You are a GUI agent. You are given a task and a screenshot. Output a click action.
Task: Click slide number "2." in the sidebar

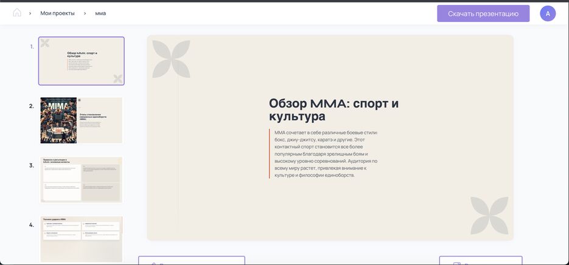[32, 106]
